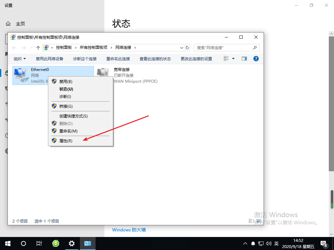Screen dimensions: 334x250
Task: Click the up-arrow navigation icon
Action: point(38,48)
